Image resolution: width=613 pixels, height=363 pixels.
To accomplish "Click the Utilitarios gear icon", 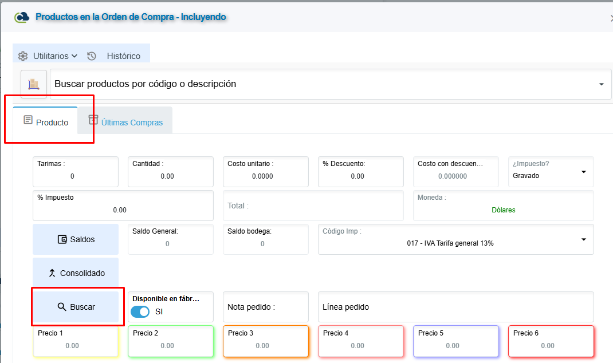I will click(x=23, y=56).
